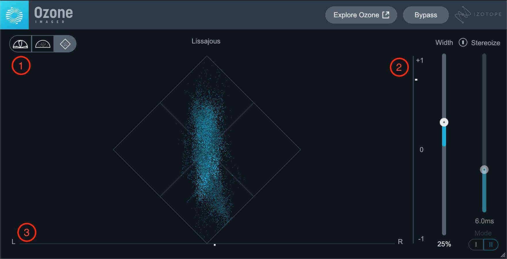Click the 25% width value
The image size is (507, 259).
pos(444,244)
